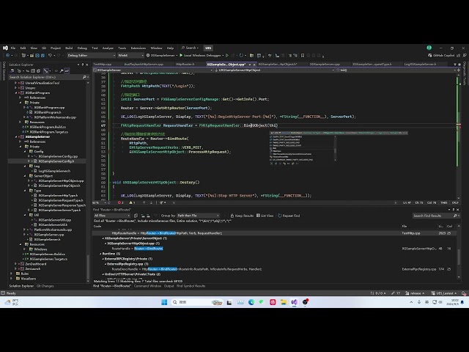Click the Solution Explorer view switcher icon
This screenshot has width=469, height=352.
[x=12, y=70]
